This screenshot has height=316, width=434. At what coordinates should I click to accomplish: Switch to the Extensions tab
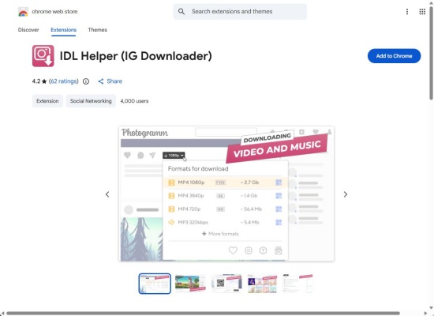click(63, 30)
